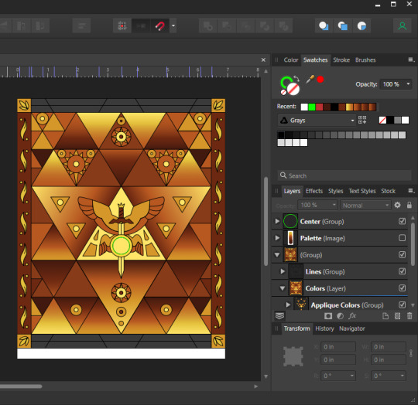This screenshot has height=405, width=418.
Task: Open the account person icon
Action: 403,26
